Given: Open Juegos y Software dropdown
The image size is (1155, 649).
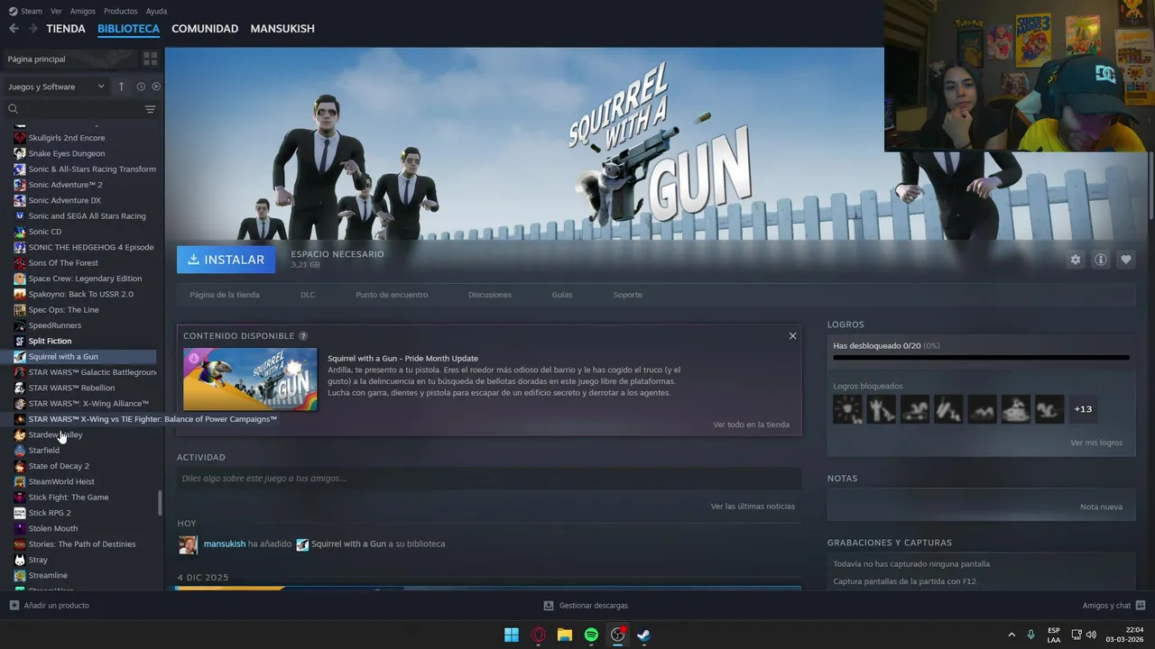Looking at the screenshot, I should (x=57, y=87).
